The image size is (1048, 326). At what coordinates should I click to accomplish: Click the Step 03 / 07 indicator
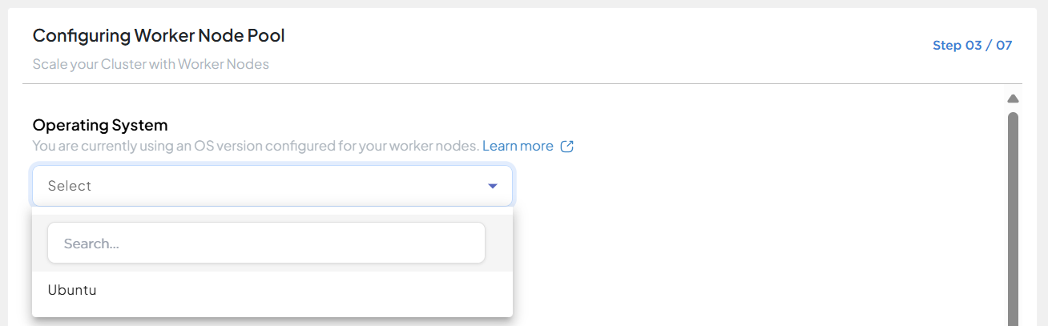tap(972, 46)
